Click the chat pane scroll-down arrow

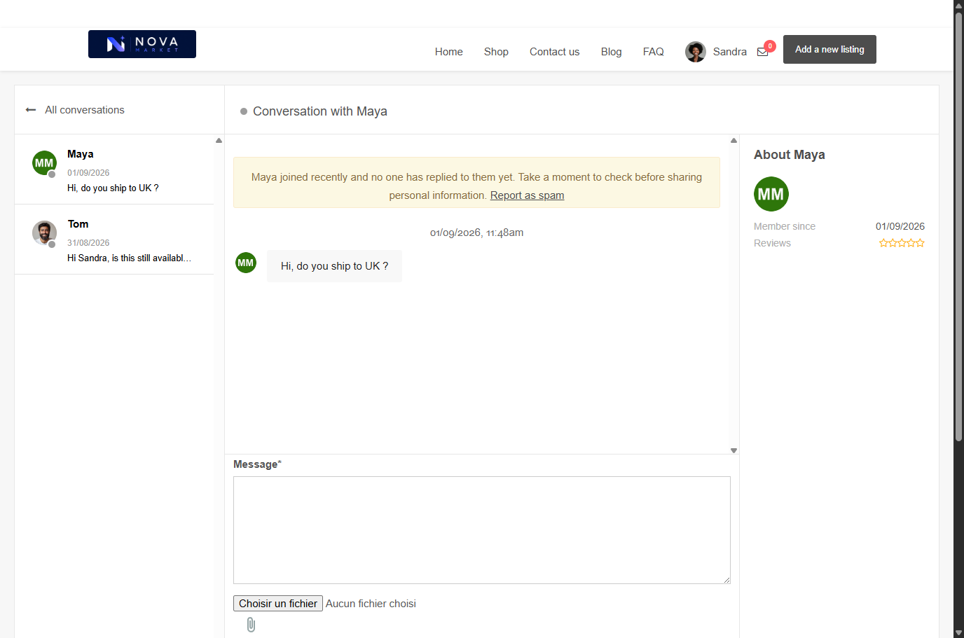click(734, 450)
